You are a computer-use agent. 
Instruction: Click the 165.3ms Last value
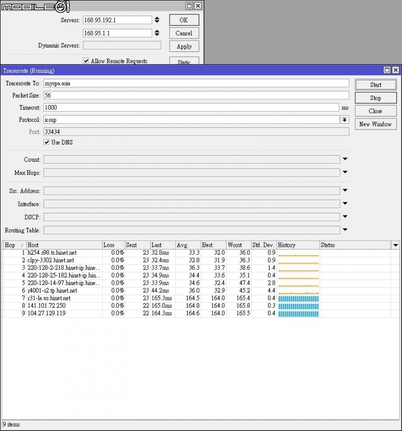coord(162,298)
